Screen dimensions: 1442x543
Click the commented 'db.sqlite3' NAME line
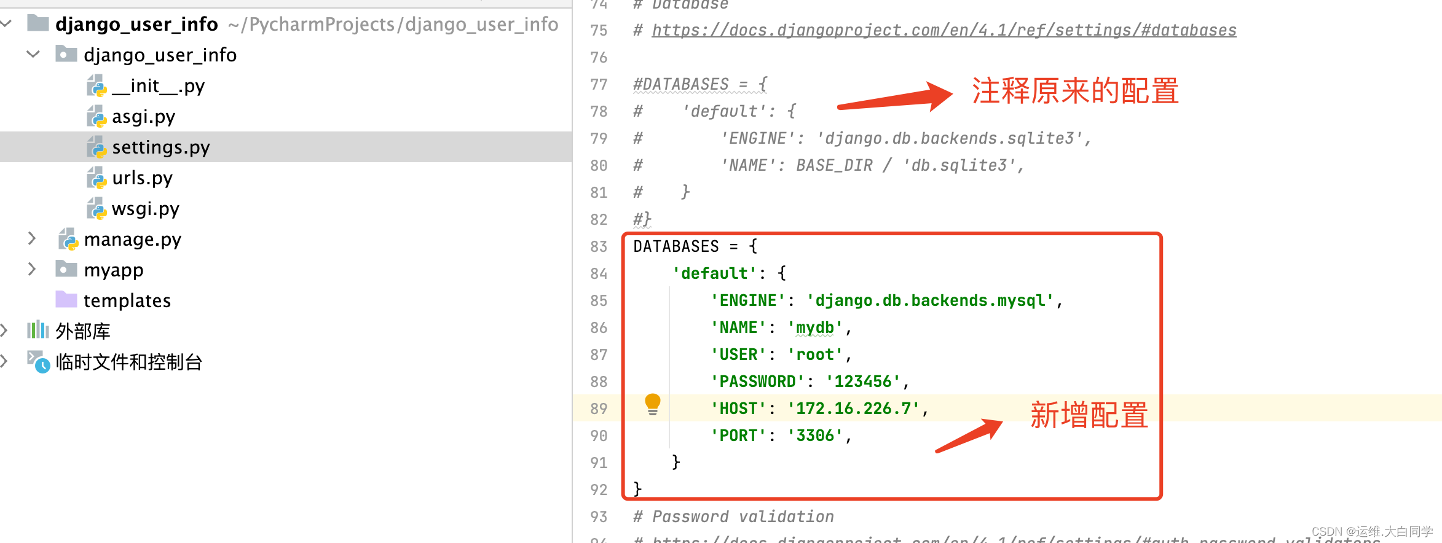tap(829, 165)
